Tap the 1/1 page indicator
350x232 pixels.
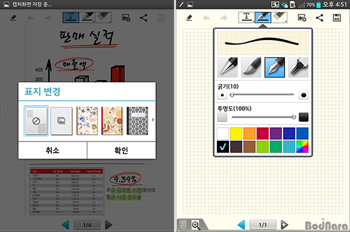[263, 225]
